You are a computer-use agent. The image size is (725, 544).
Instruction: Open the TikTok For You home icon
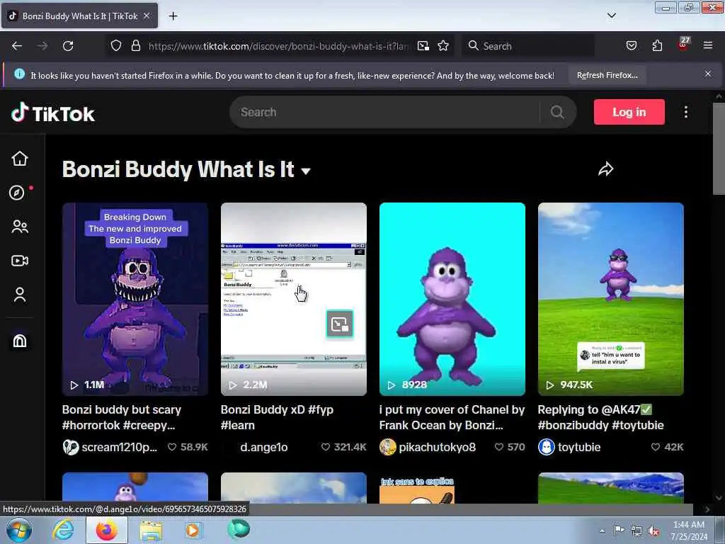[x=19, y=159]
